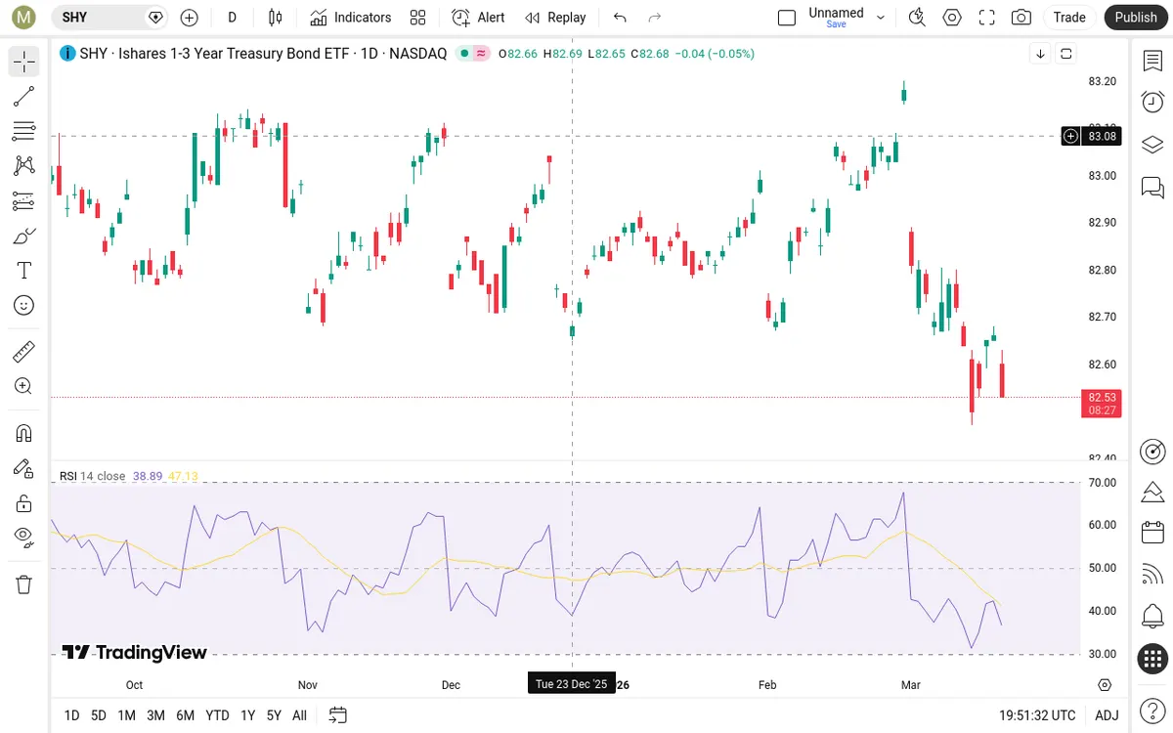The image size is (1173, 733).
Task: Maximize the chart pane
Action: click(1066, 54)
